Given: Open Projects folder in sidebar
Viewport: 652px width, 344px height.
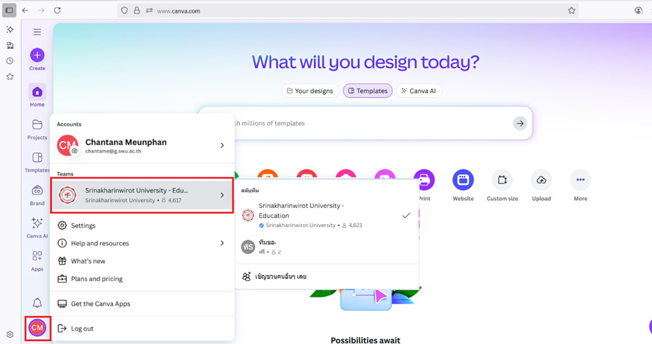Looking at the screenshot, I should pyautogui.click(x=37, y=129).
